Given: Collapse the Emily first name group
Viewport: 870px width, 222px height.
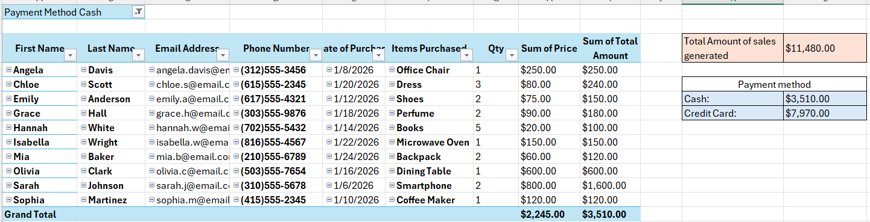Looking at the screenshot, I should 8,99.
